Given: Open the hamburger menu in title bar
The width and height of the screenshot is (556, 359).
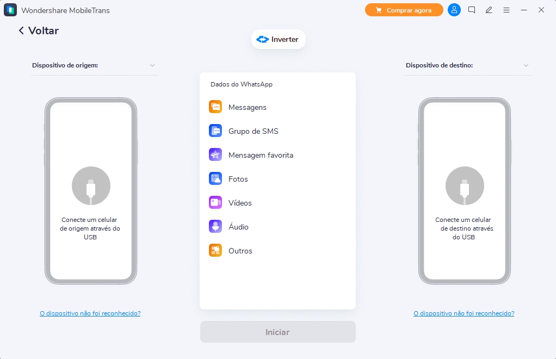Looking at the screenshot, I should [506, 10].
